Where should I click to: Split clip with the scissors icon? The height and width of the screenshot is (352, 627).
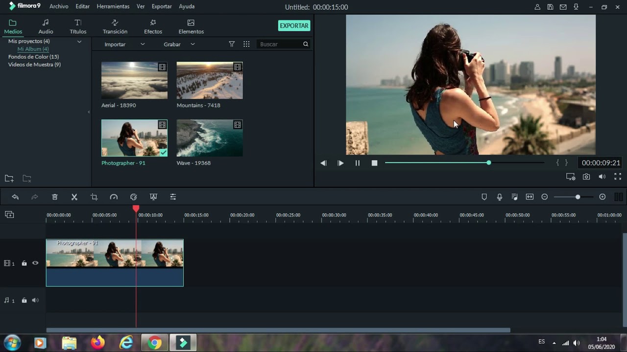tap(74, 197)
